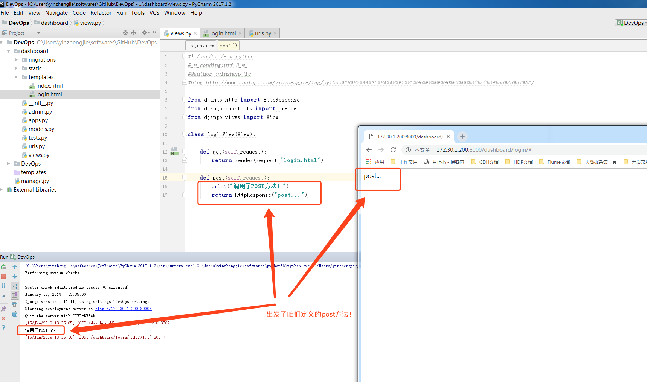Collapse the dashboard folder
The width and height of the screenshot is (647, 382).
pos(9,51)
